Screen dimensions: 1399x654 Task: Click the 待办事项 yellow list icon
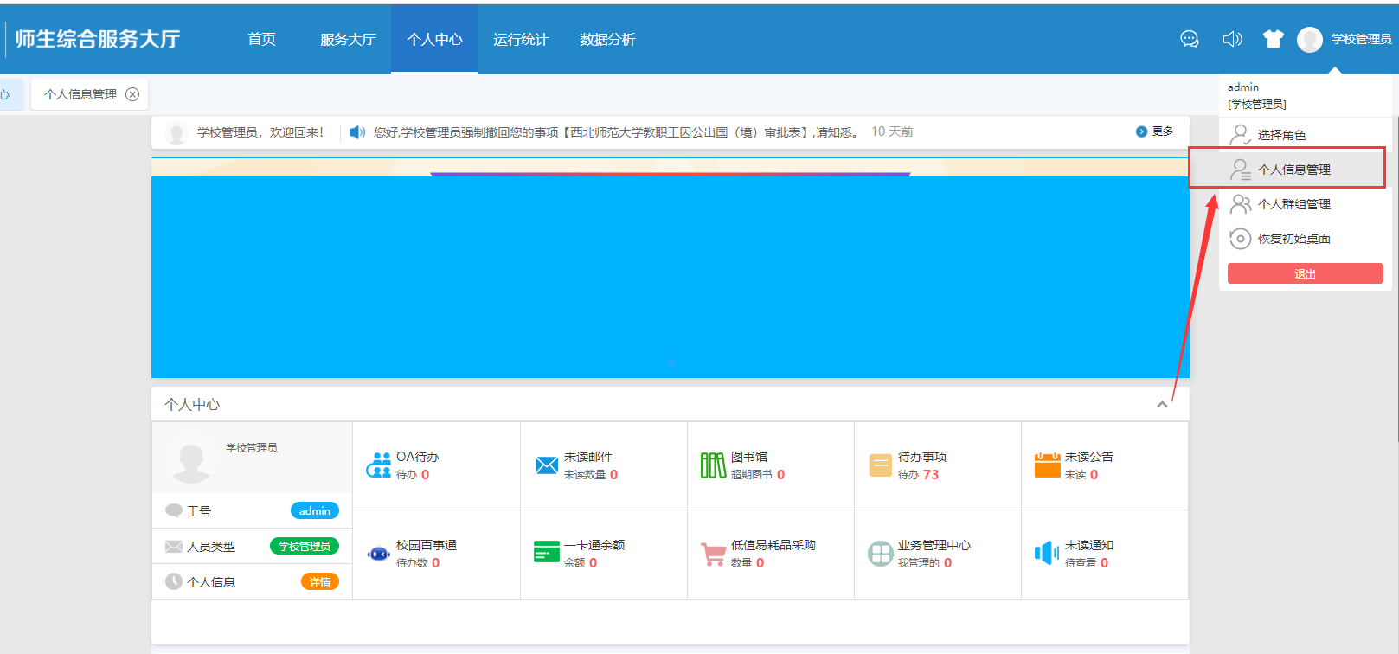pyautogui.click(x=880, y=465)
